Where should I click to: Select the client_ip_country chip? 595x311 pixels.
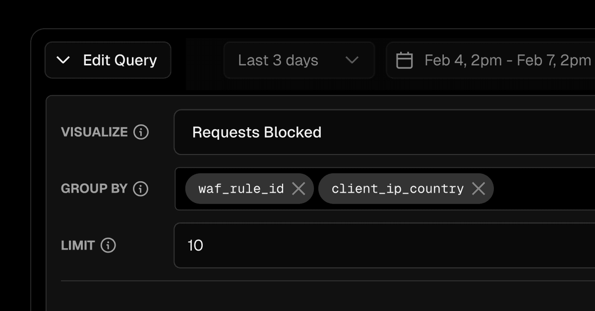398,189
